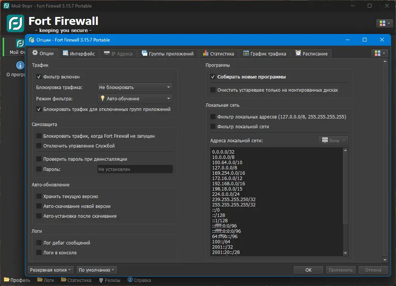Open Профиль link in main window
Screen dimensions: 396x286
coord(17,280)
